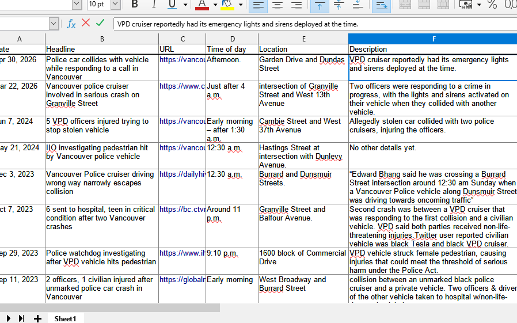The width and height of the screenshot is (517, 323).
Task: Open underline style dropdown arrow
Action: [x=185, y=5]
